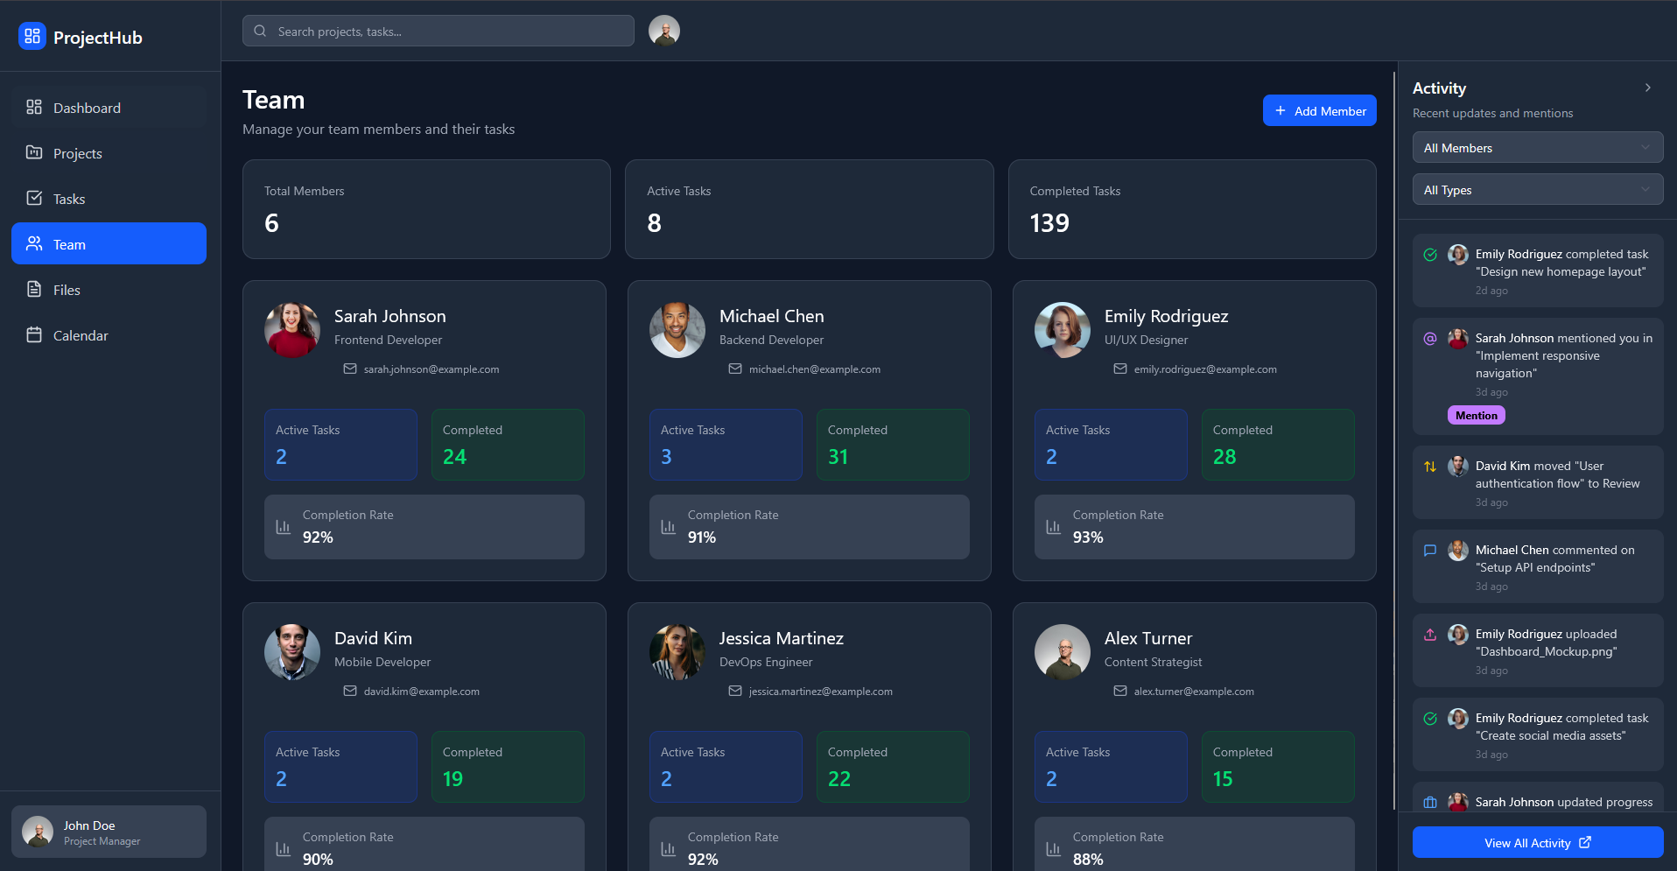Collapse the Activity panel with the chevron
1677x871 pixels.
click(1647, 88)
